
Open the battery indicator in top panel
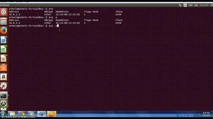coord(191,5)
